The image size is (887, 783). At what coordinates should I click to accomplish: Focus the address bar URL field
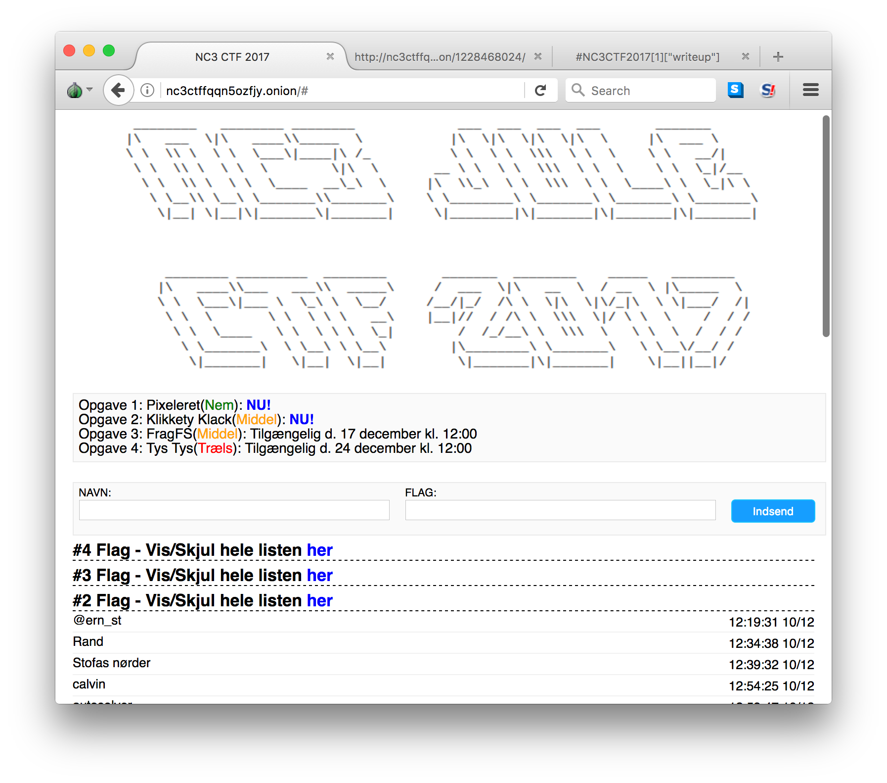(x=344, y=91)
